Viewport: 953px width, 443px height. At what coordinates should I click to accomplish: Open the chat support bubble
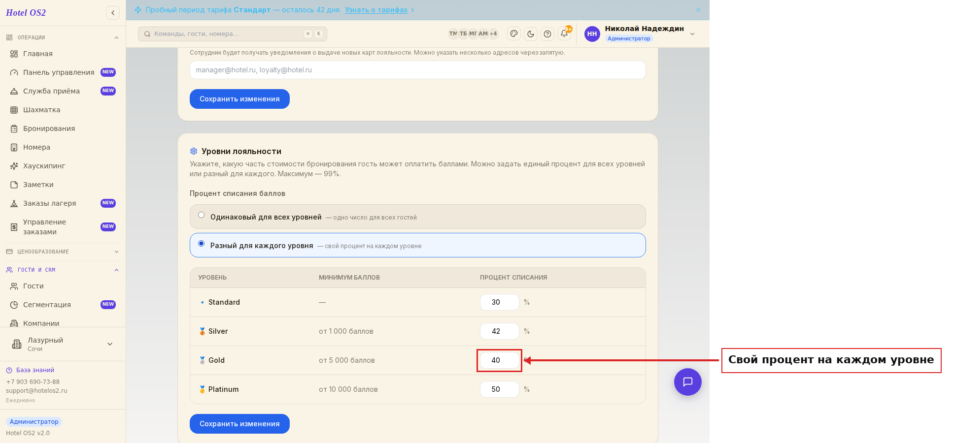coord(688,382)
